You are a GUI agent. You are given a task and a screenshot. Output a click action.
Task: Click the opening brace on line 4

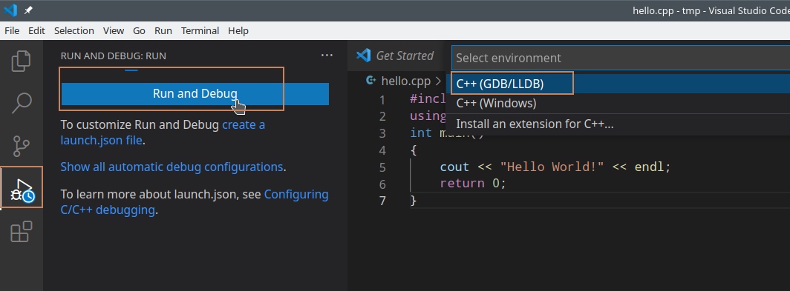(414, 150)
